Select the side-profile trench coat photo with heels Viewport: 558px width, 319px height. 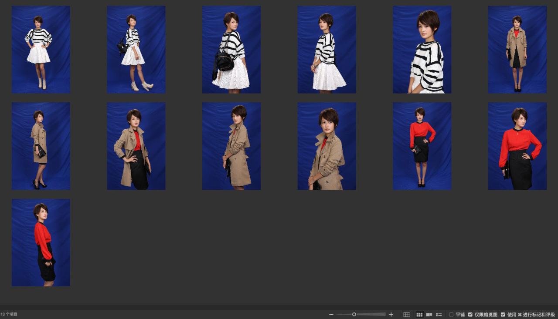point(41,146)
